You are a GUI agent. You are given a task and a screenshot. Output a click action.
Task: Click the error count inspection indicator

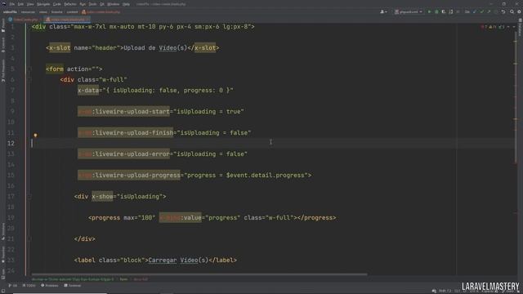[x=484, y=27]
